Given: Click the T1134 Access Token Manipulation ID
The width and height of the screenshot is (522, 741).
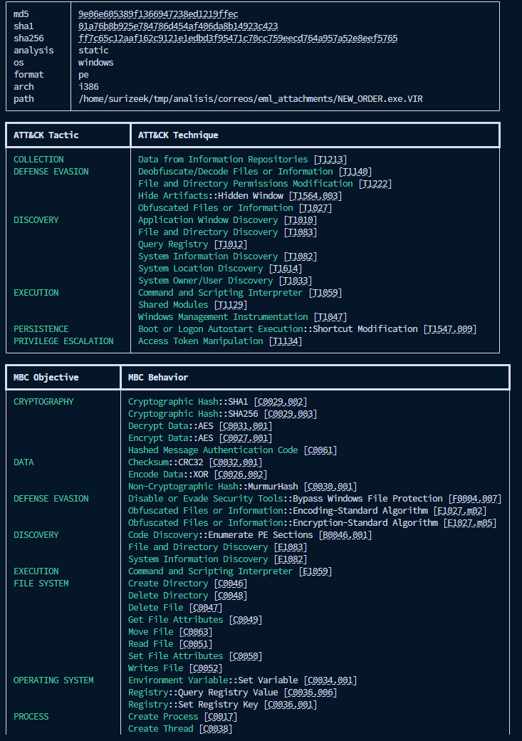Looking at the screenshot, I should [x=286, y=341].
